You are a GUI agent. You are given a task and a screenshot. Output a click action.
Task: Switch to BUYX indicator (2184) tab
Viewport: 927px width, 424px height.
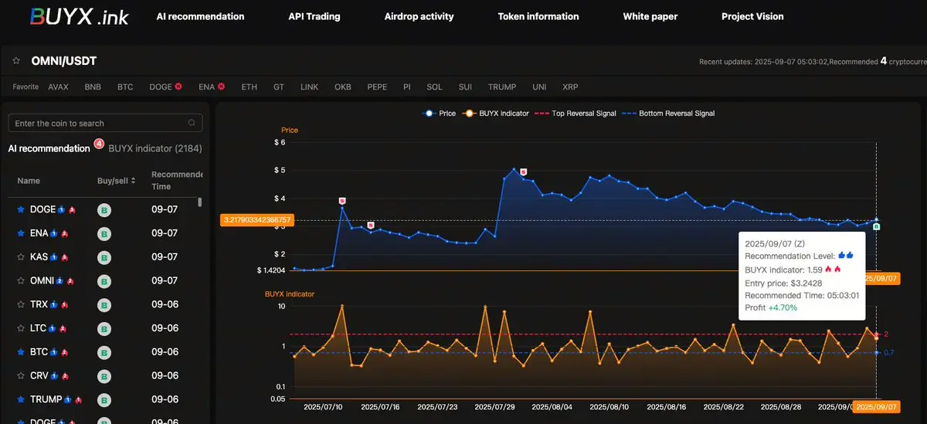point(155,148)
